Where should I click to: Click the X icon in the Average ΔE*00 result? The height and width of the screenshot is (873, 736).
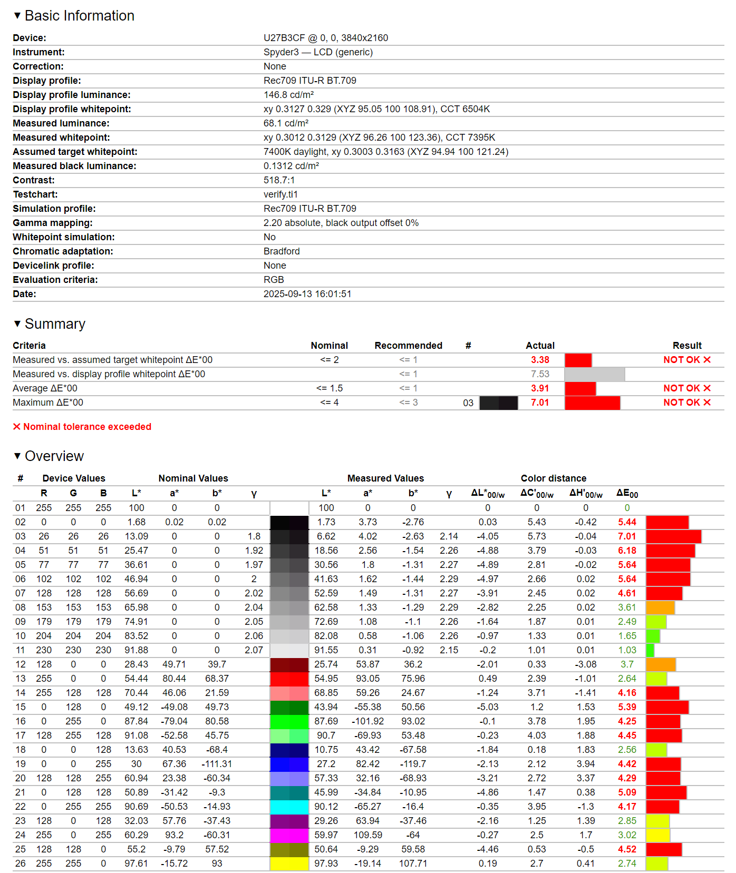tap(707, 388)
